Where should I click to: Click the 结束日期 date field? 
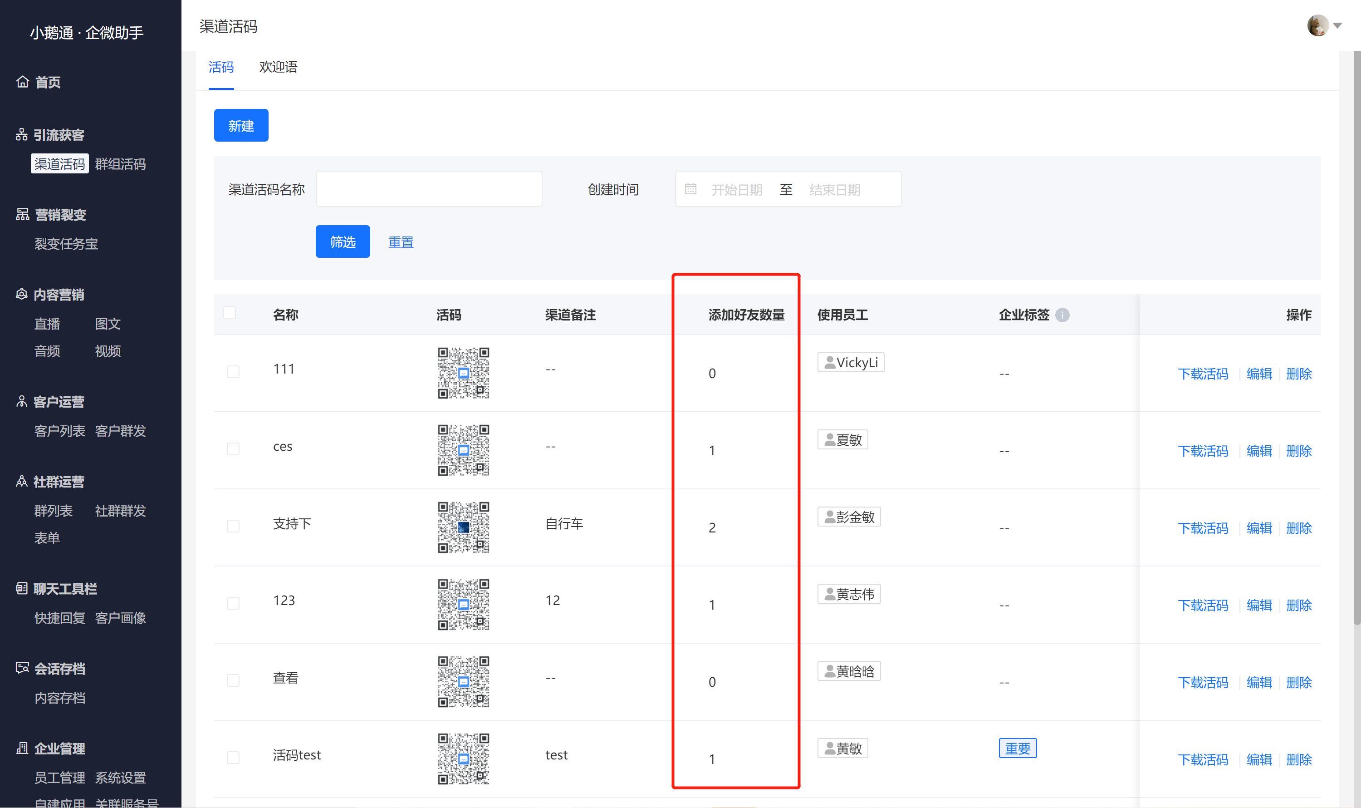(x=834, y=189)
